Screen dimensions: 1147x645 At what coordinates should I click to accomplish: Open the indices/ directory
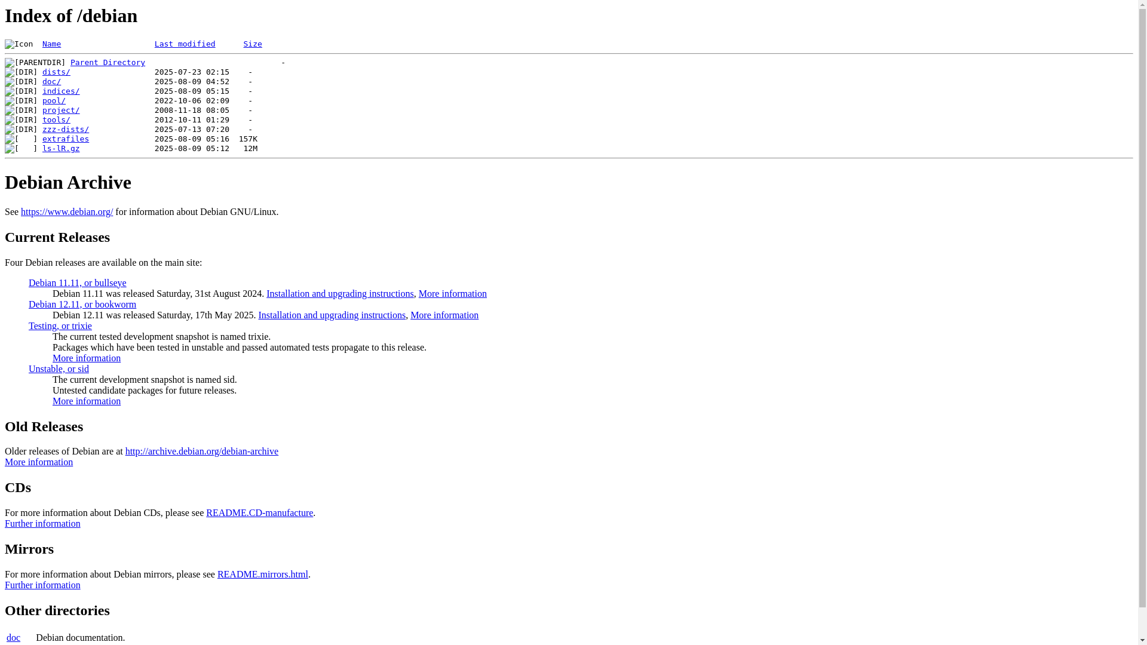61,91
